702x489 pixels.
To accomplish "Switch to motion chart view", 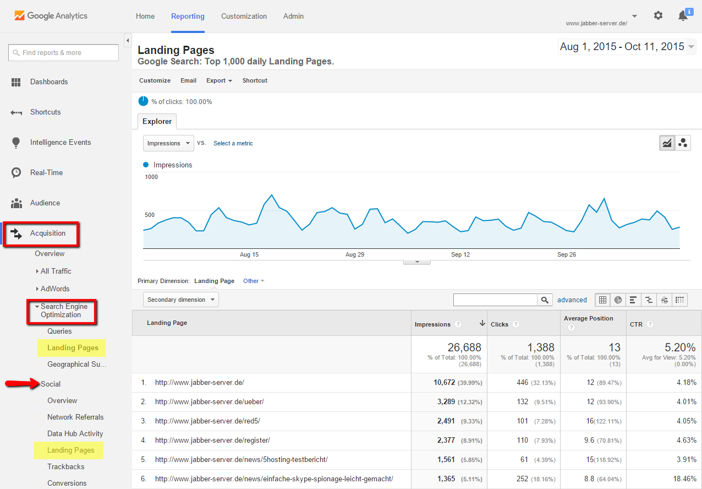I will click(x=683, y=143).
